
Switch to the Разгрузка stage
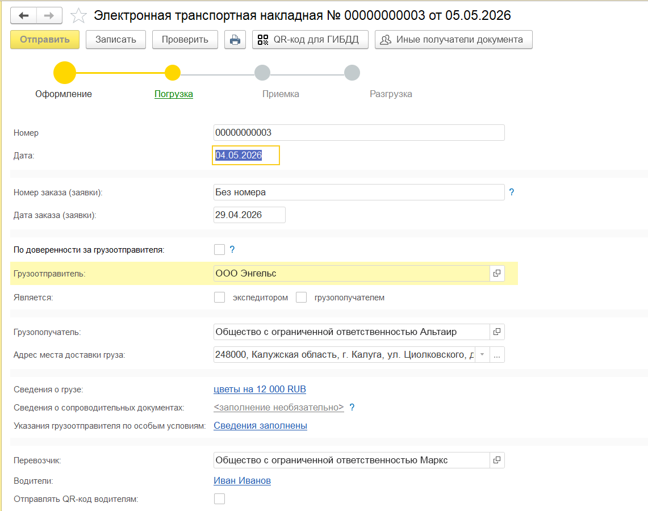[391, 94]
